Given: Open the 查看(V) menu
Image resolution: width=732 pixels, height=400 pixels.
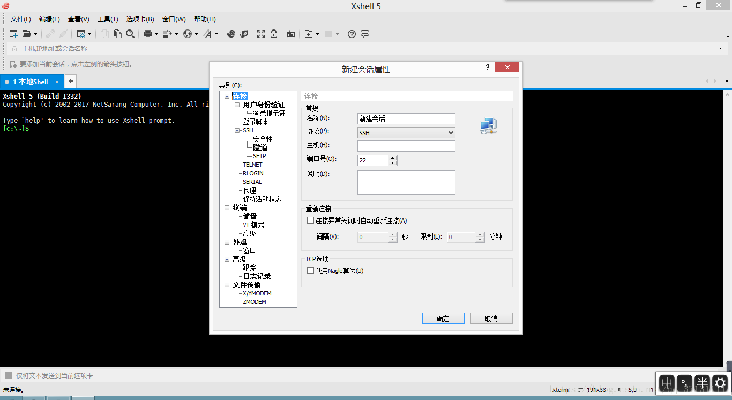Looking at the screenshot, I should point(79,19).
